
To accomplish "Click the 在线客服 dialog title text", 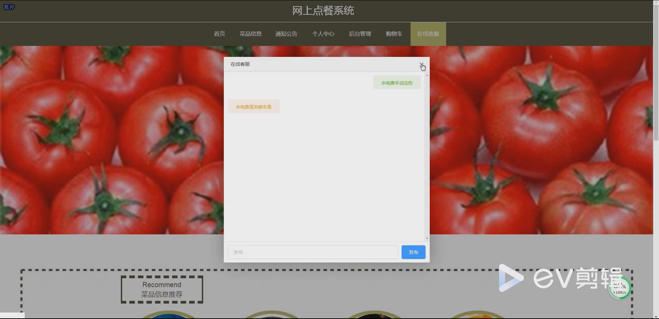I will coord(240,64).
